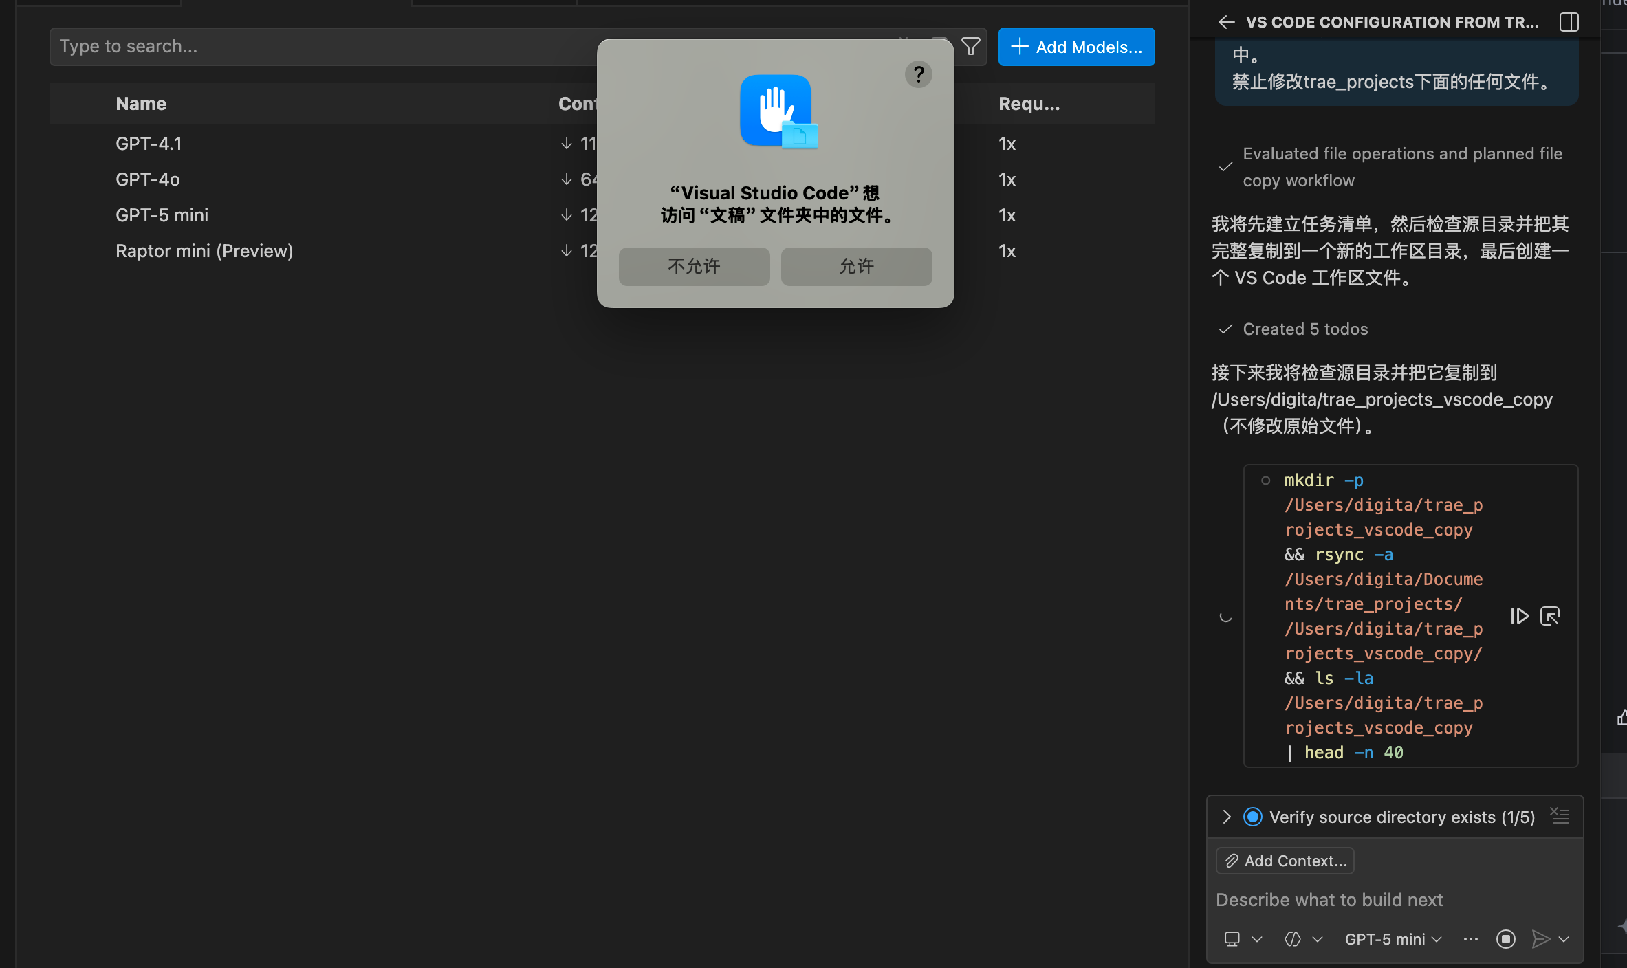Clear the todo list icon

click(x=1560, y=816)
